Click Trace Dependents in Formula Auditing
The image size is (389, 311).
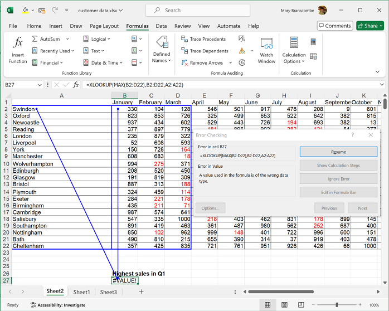205,51
